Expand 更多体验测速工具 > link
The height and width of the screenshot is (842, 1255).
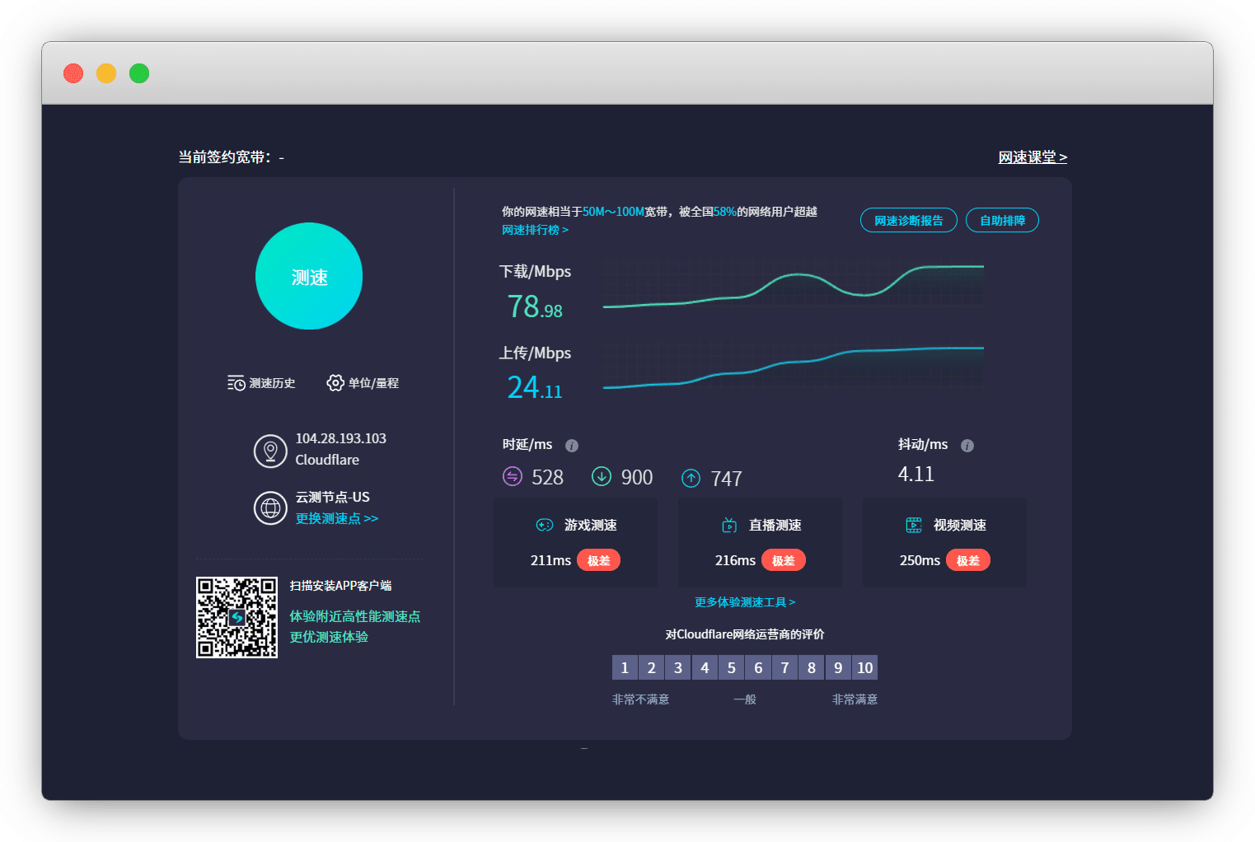click(x=745, y=602)
